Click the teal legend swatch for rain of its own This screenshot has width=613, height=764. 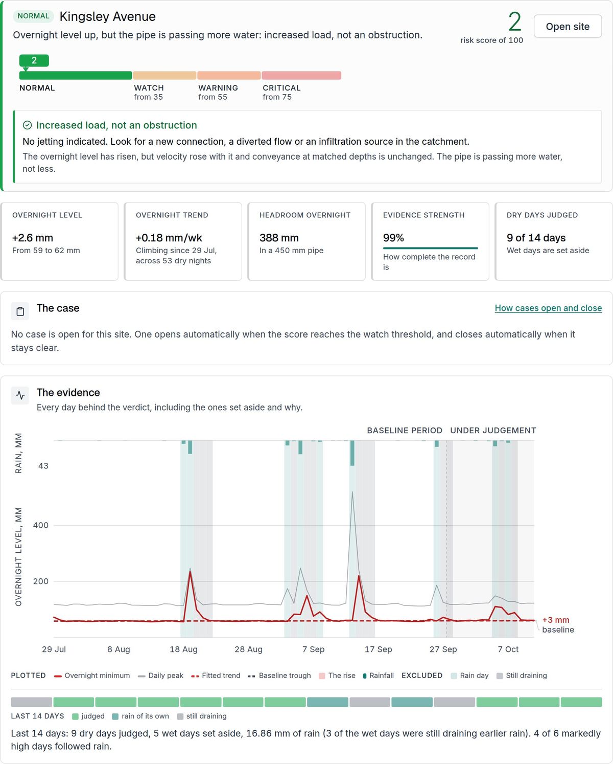click(115, 716)
